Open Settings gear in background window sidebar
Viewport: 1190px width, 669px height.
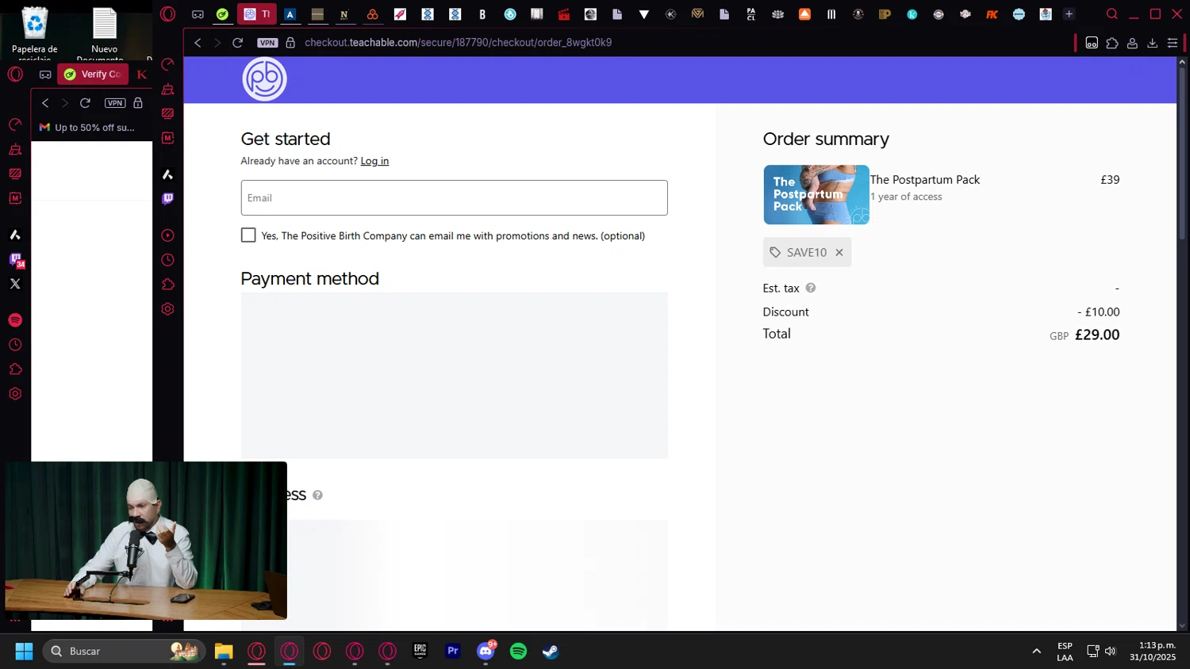click(15, 394)
